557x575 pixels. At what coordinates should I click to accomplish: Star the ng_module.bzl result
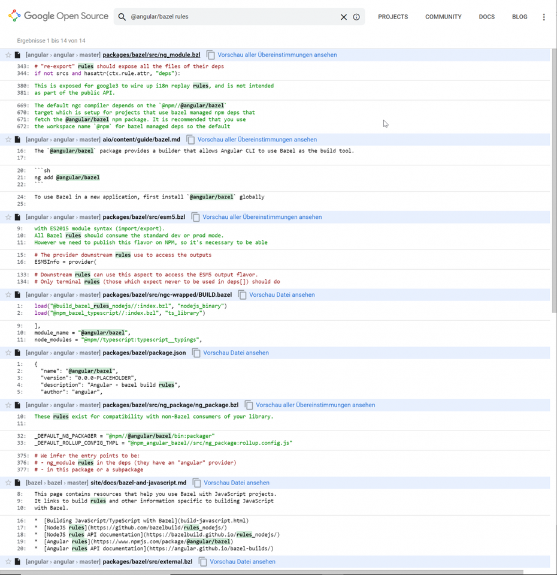coord(8,55)
